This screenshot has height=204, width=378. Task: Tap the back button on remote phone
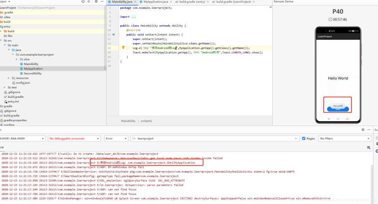click(329, 119)
